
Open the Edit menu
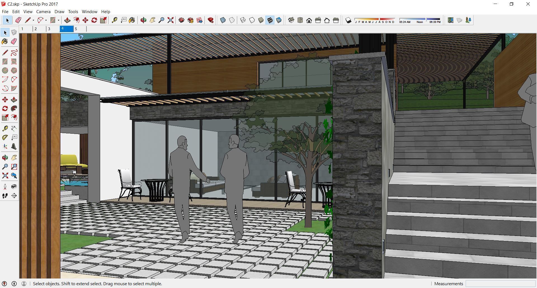[16, 11]
